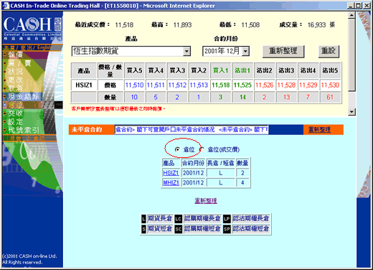Open the HSIZ1 position link
This screenshot has height=270, width=373.
tap(171, 173)
